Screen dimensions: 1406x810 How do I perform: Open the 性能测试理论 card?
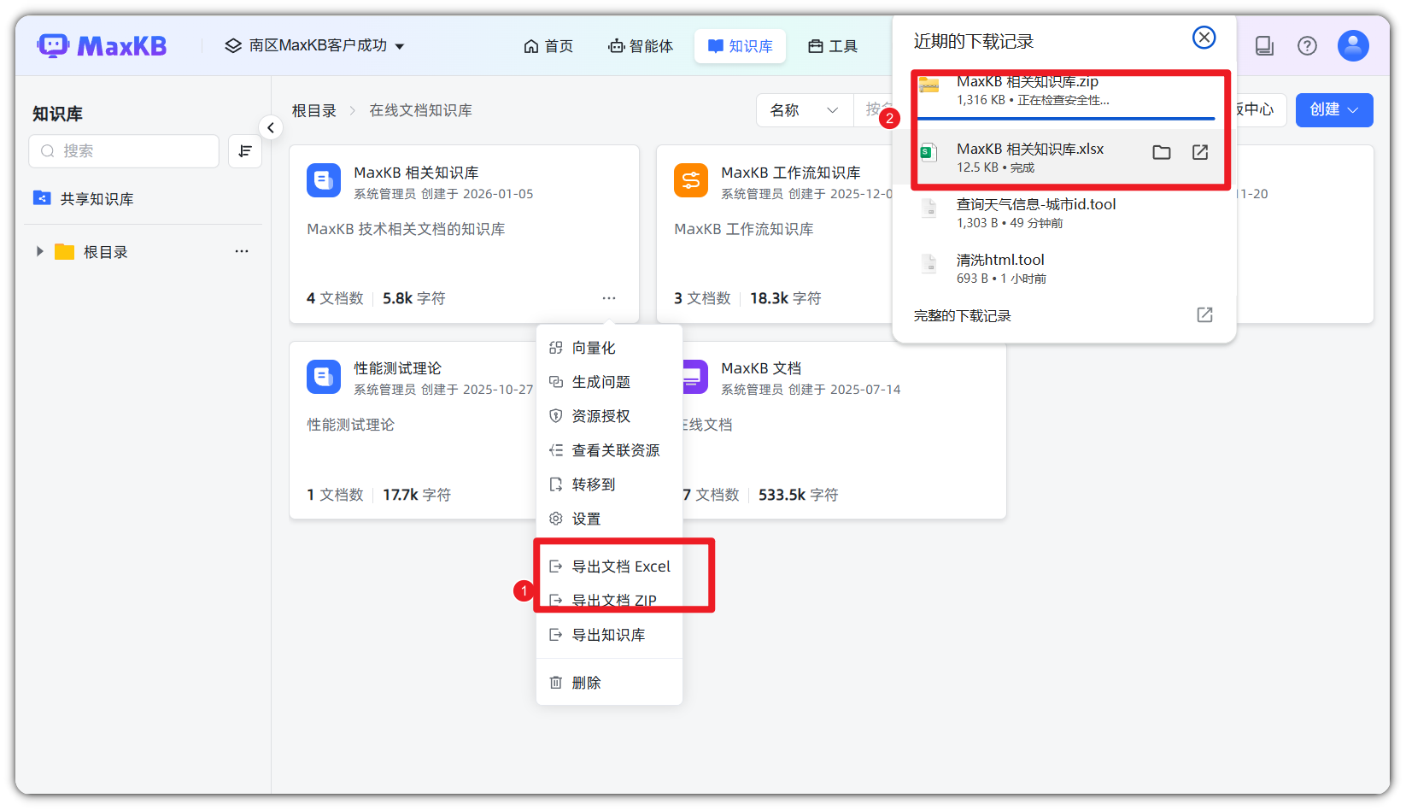pos(413,430)
